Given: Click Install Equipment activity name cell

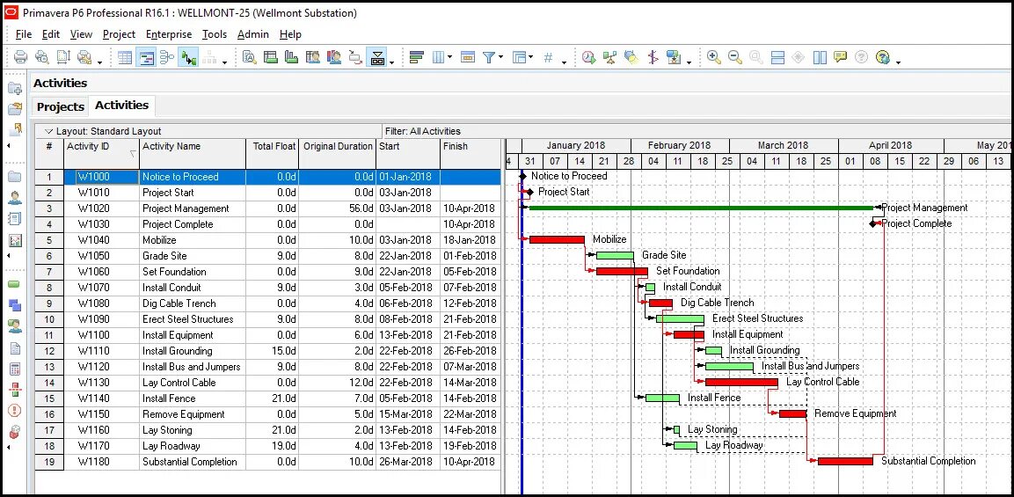Looking at the screenshot, I should 192,335.
